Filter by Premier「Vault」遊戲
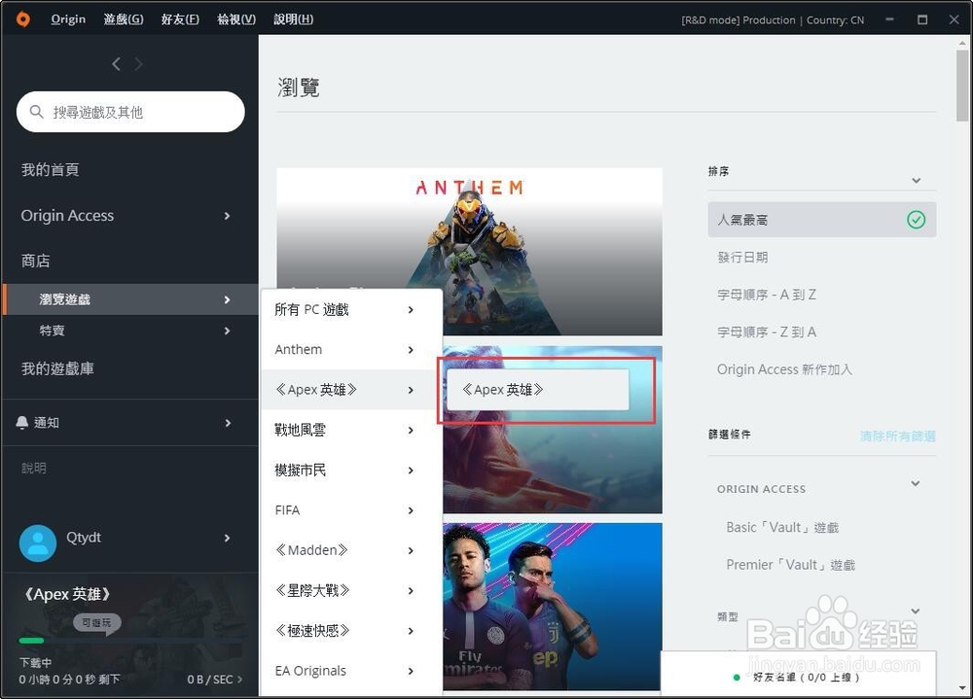 coord(790,565)
